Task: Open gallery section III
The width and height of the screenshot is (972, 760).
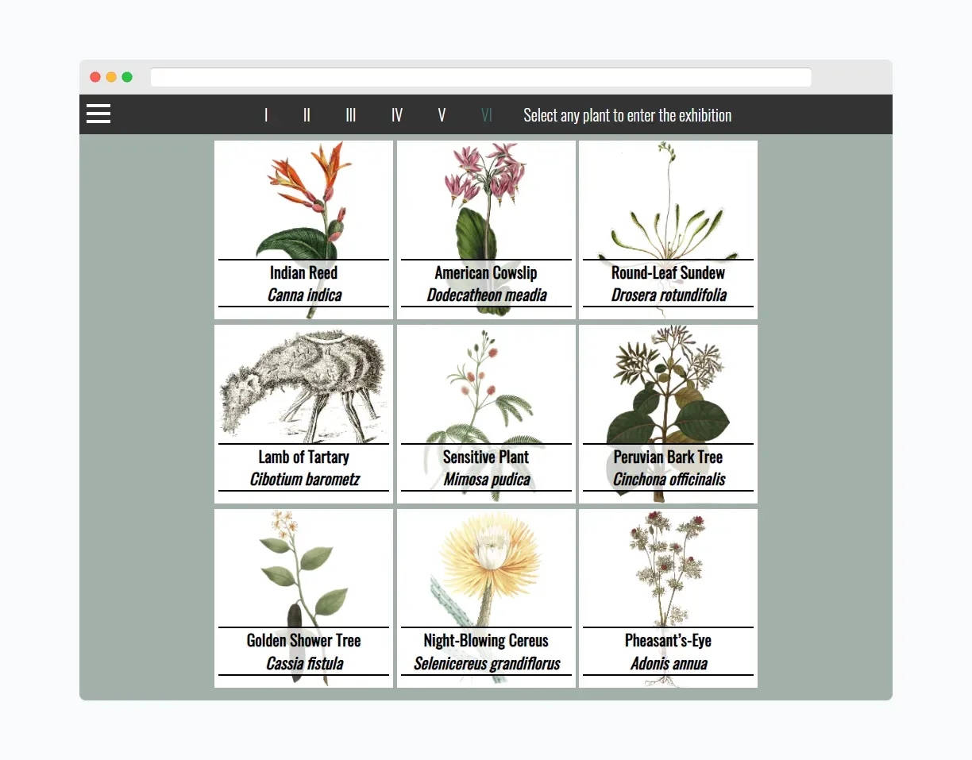Action: (x=350, y=114)
